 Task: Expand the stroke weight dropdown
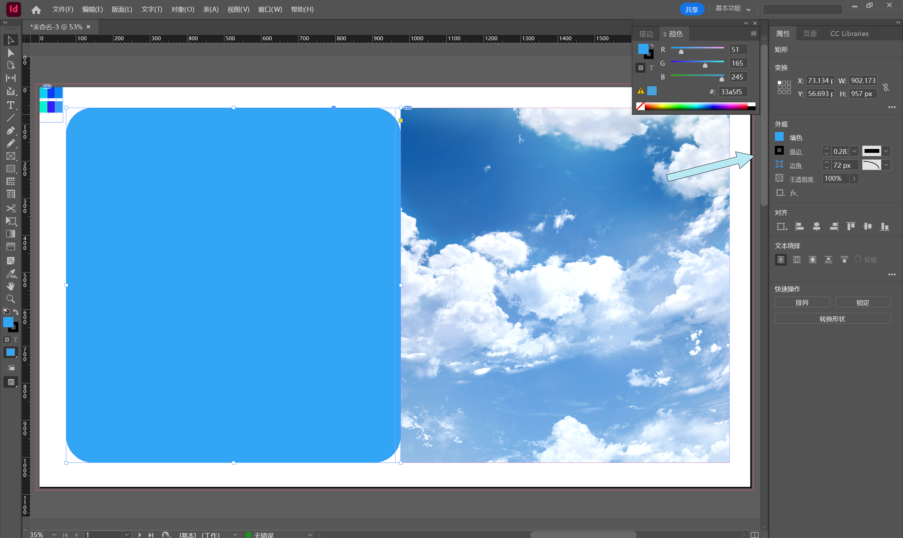tap(854, 151)
